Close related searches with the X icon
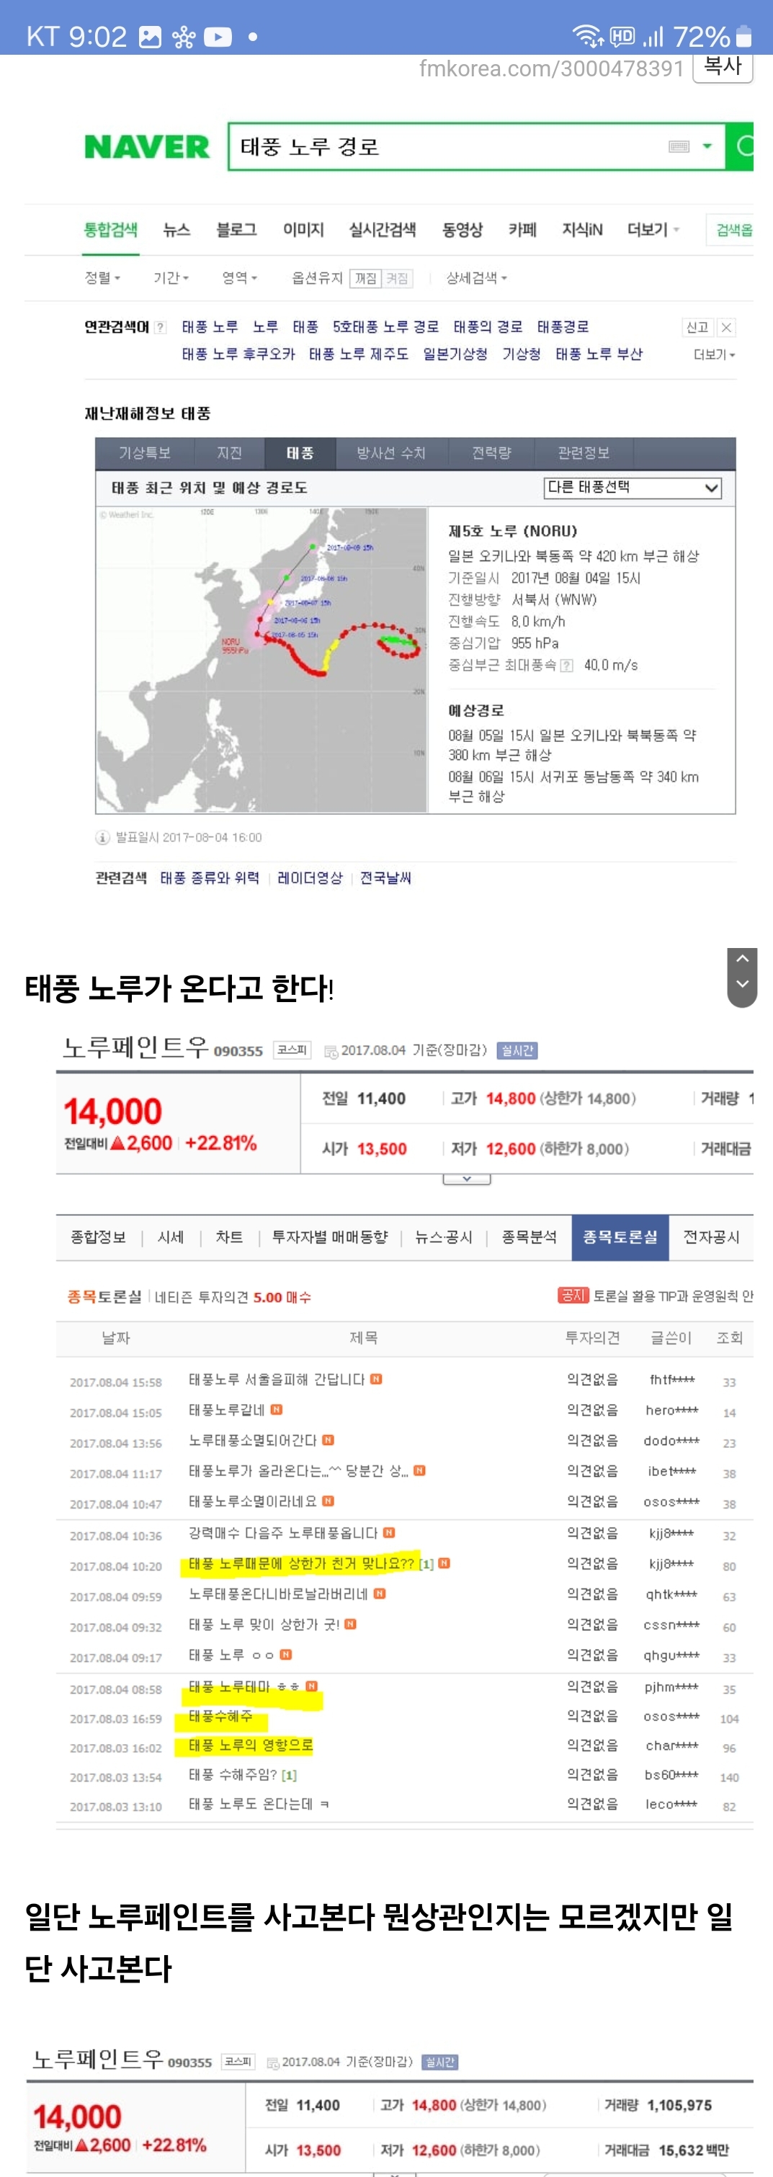773x2177 pixels. 727,328
